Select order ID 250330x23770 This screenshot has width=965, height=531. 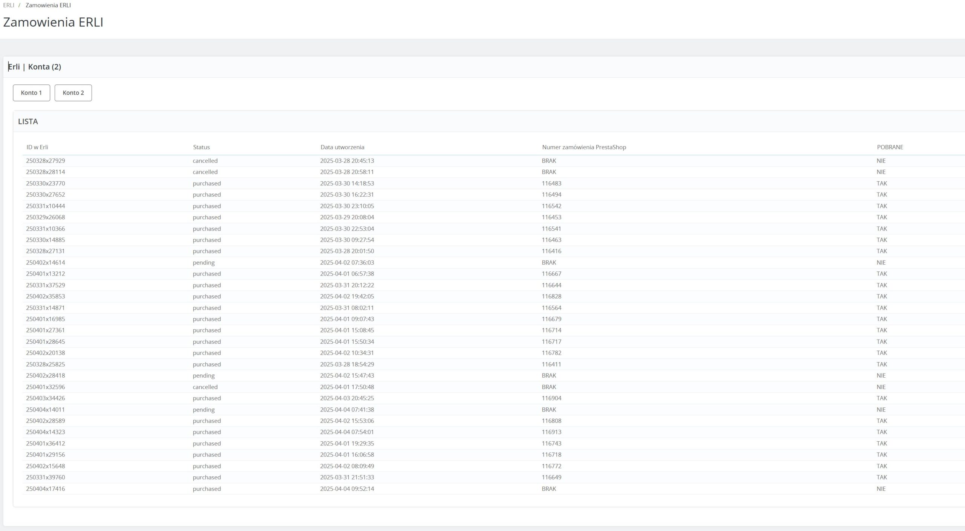(46, 183)
